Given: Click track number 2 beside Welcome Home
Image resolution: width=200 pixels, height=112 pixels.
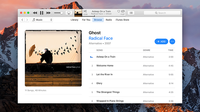Looking at the screenshot, I should [x=92, y=66].
